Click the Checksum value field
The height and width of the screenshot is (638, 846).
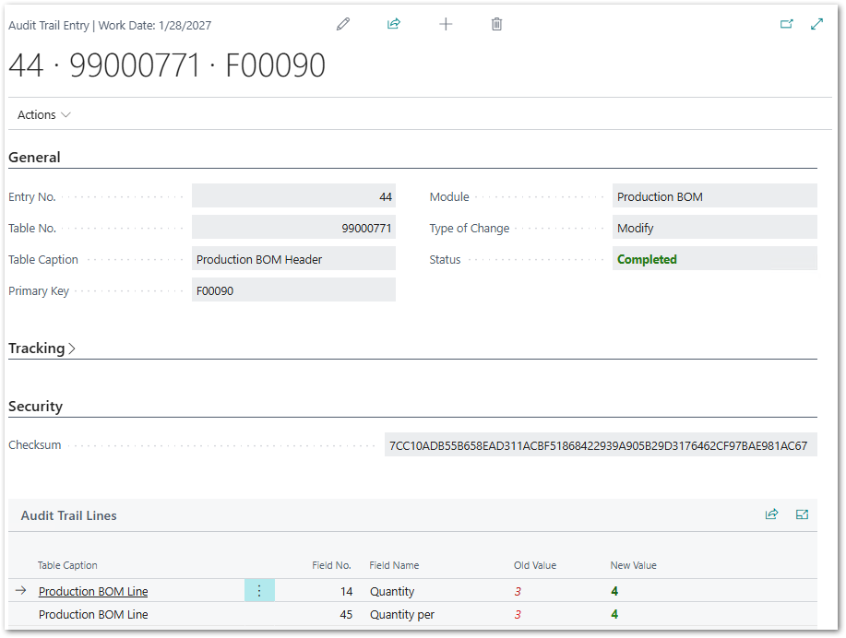pyautogui.click(x=600, y=446)
